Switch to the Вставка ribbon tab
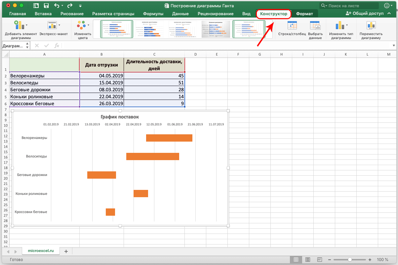This screenshot has height=265, width=398. pos(43,14)
